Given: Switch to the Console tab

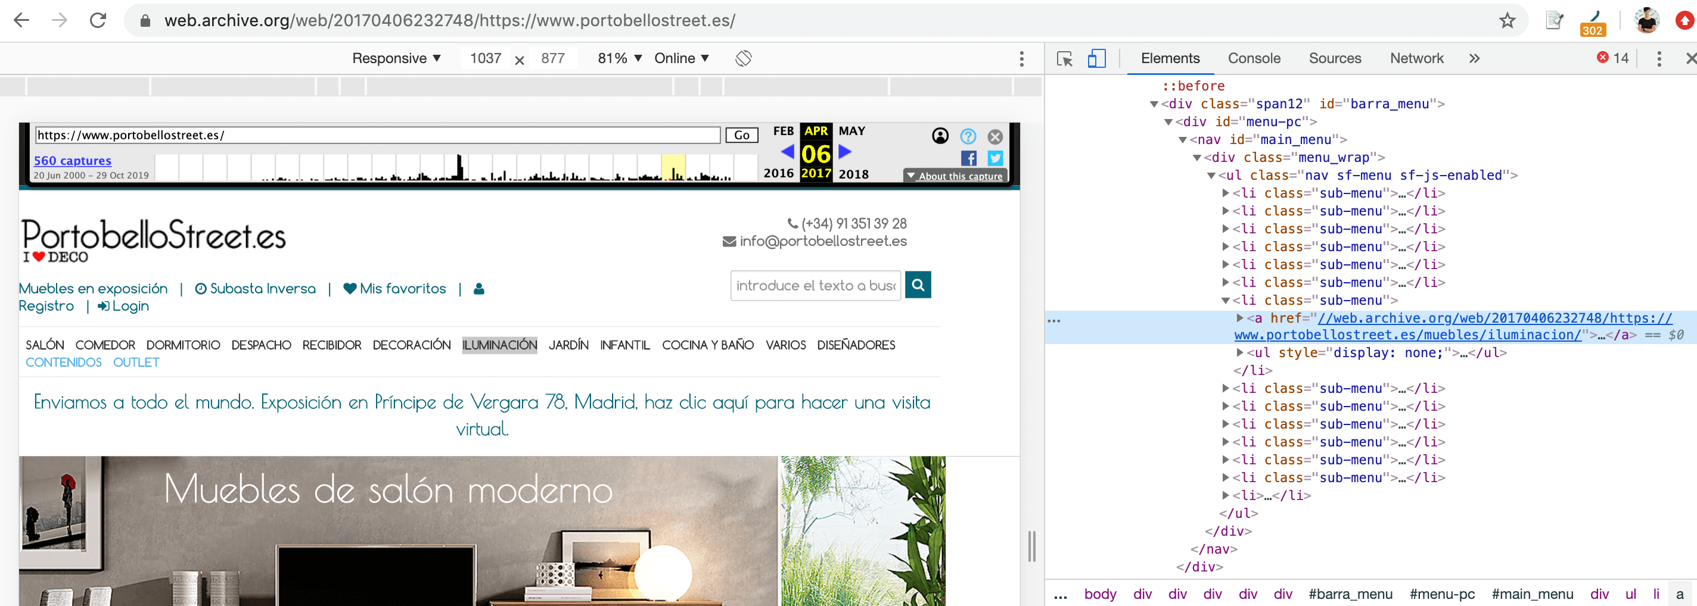Looking at the screenshot, I should (x=1254, y=58).
